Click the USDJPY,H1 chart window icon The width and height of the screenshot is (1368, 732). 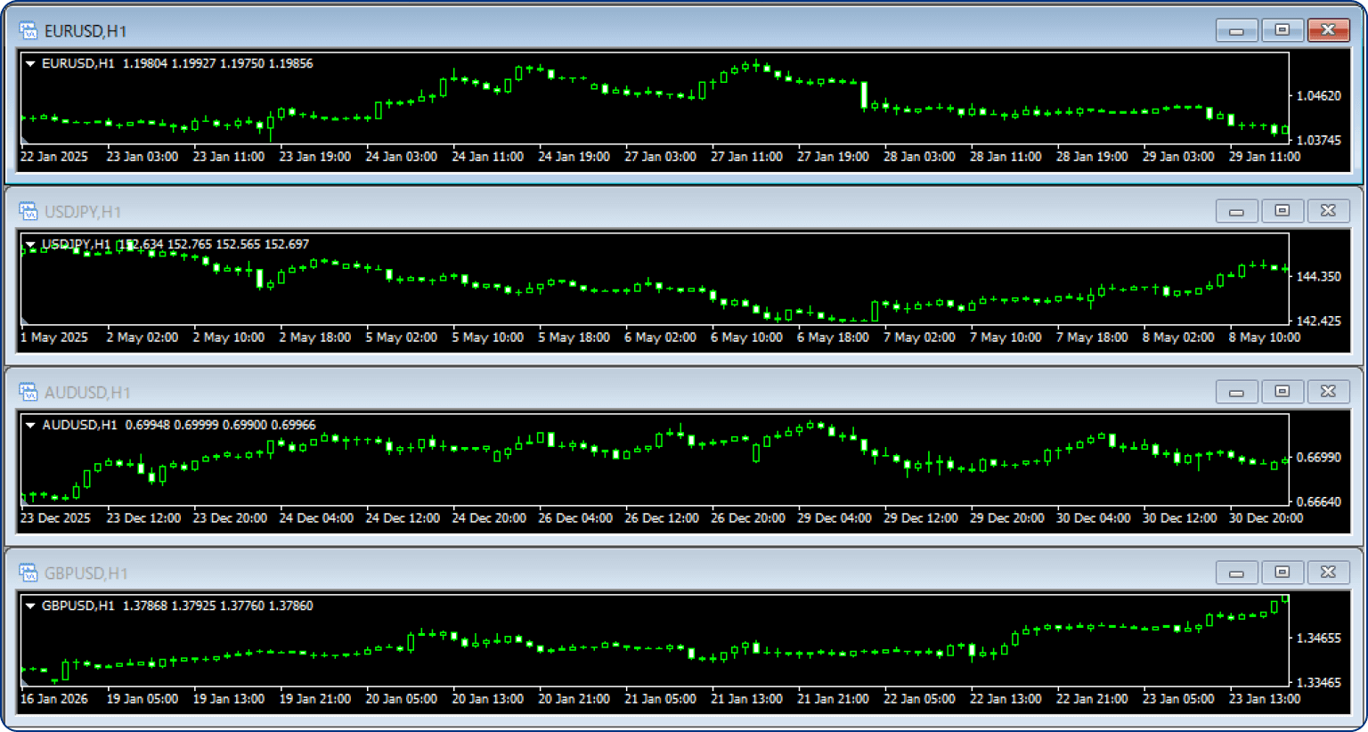click(28, 212)
